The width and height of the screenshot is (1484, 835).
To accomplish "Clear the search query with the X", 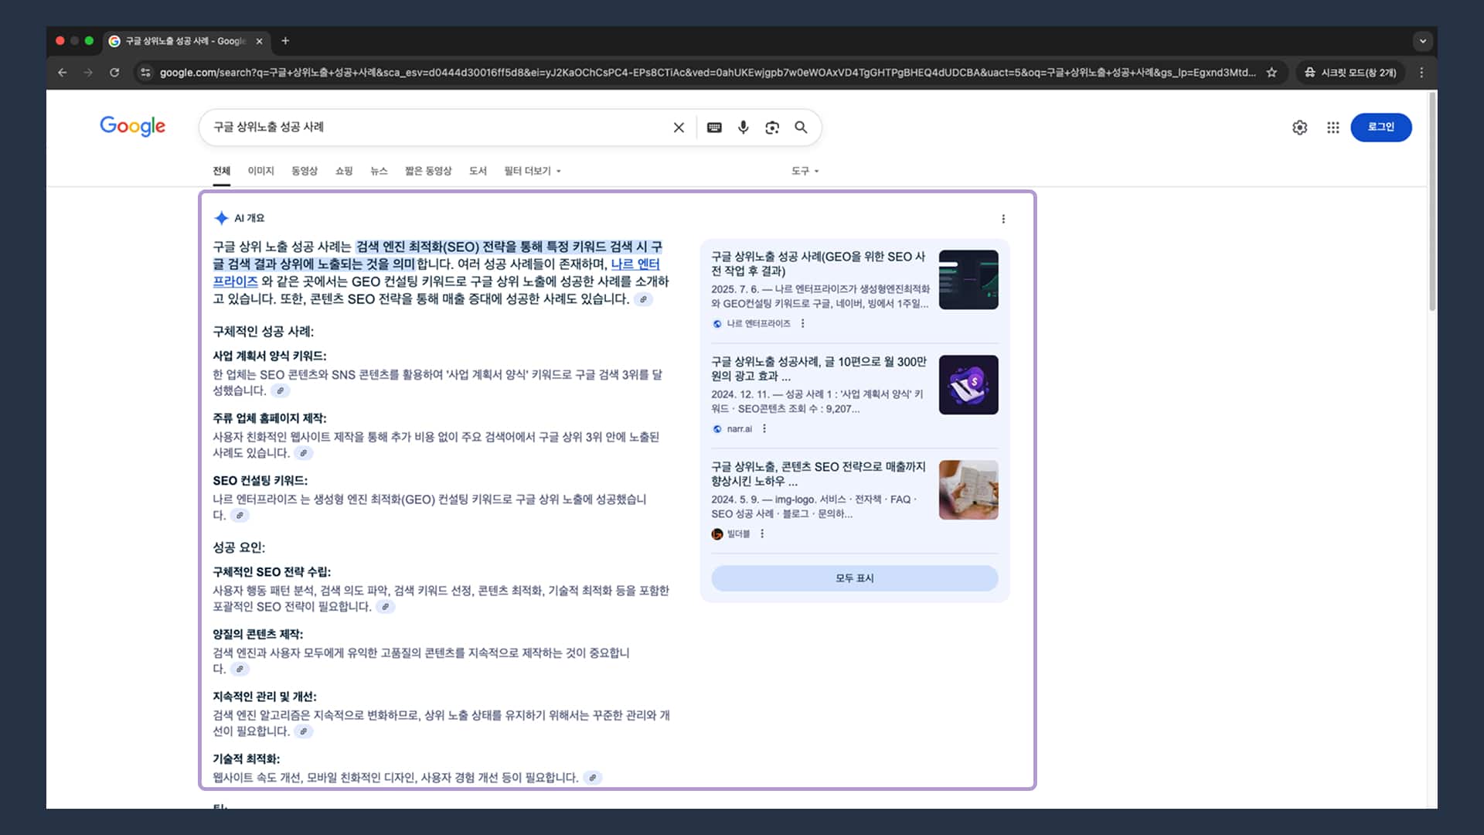I will (x=679, y=128).
